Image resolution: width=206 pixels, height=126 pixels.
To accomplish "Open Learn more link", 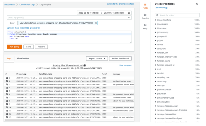I will tap(160, 7).
